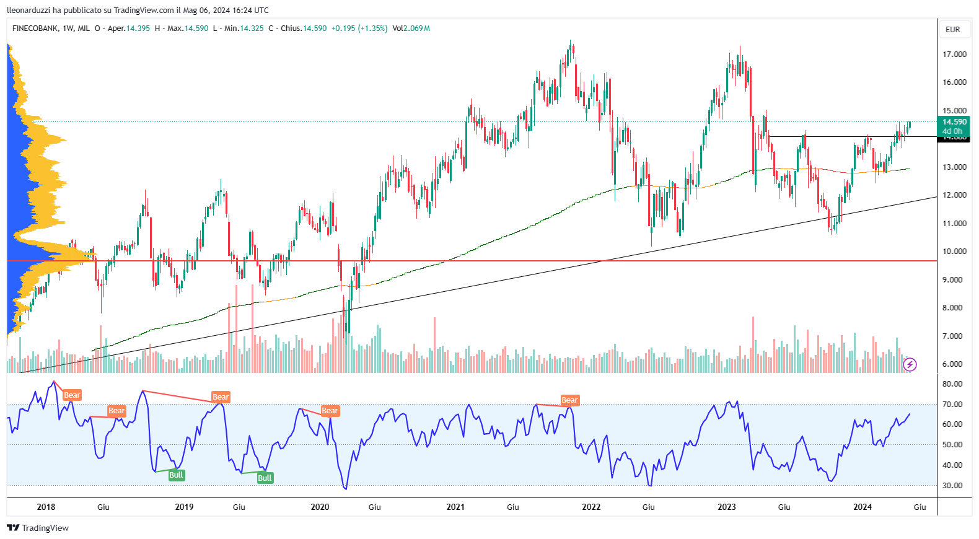Click the 9.000 price axis label
The image size is (979, 539).
[952, 280]
